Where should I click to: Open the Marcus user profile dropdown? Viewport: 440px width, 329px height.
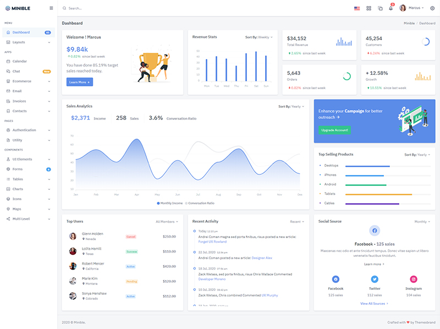point(412,8)
